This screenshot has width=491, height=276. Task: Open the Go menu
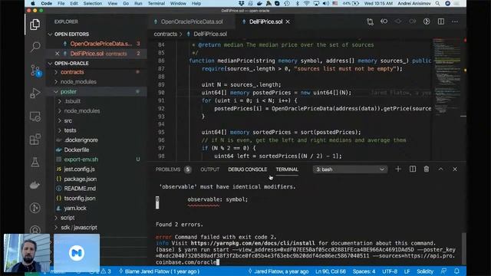tap(126, 3)
